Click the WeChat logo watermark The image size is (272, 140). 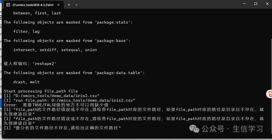(194, 129)
